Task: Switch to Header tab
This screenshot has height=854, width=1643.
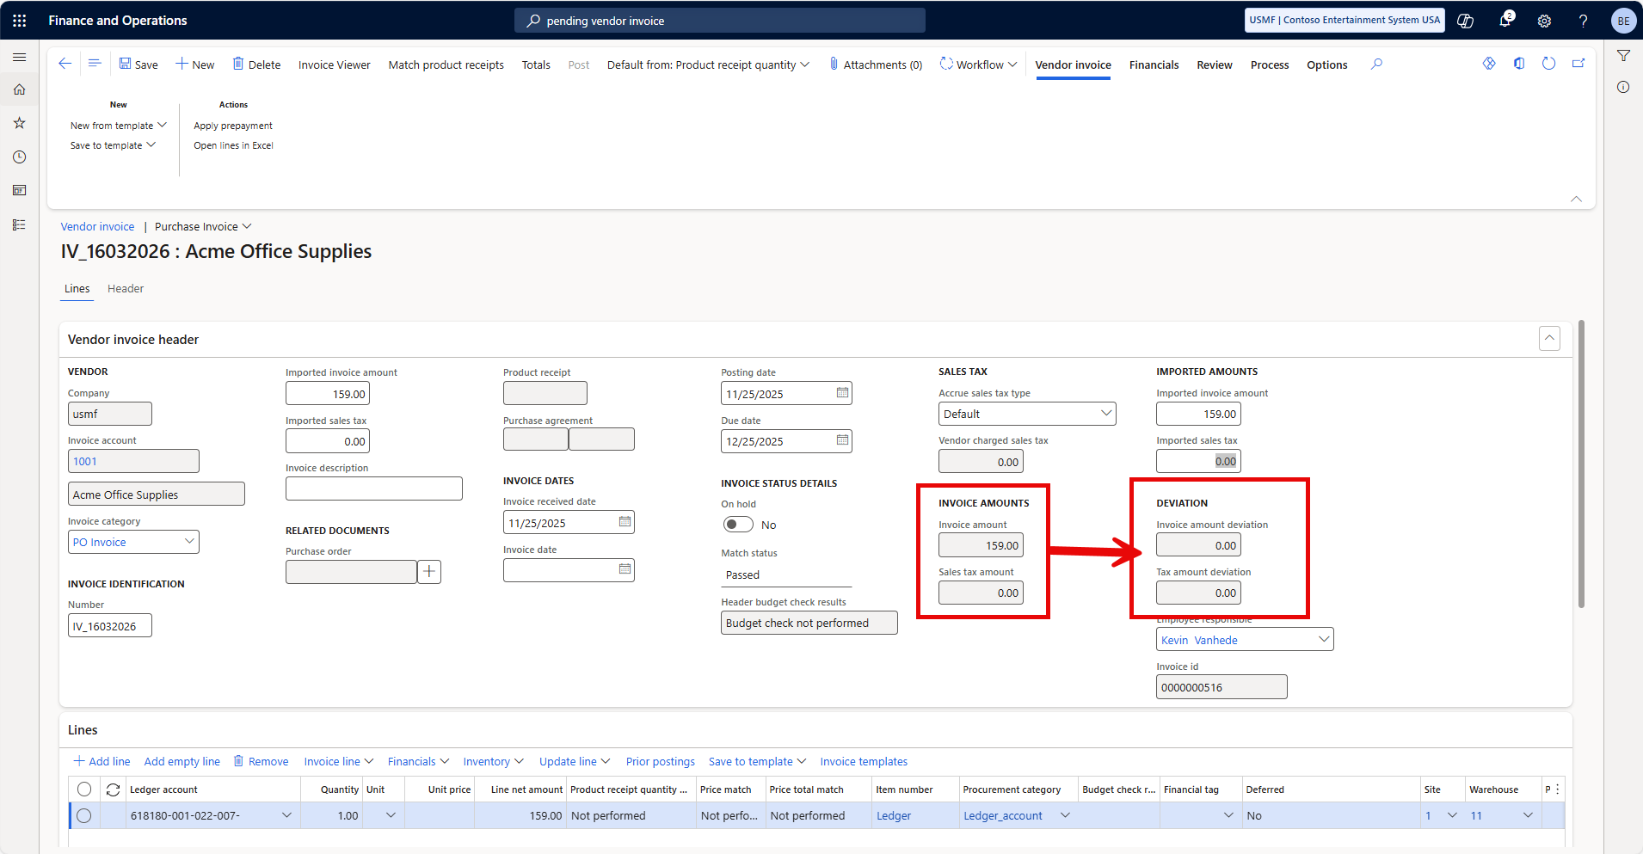Action: pyautogui.click(x=126, y=289)
